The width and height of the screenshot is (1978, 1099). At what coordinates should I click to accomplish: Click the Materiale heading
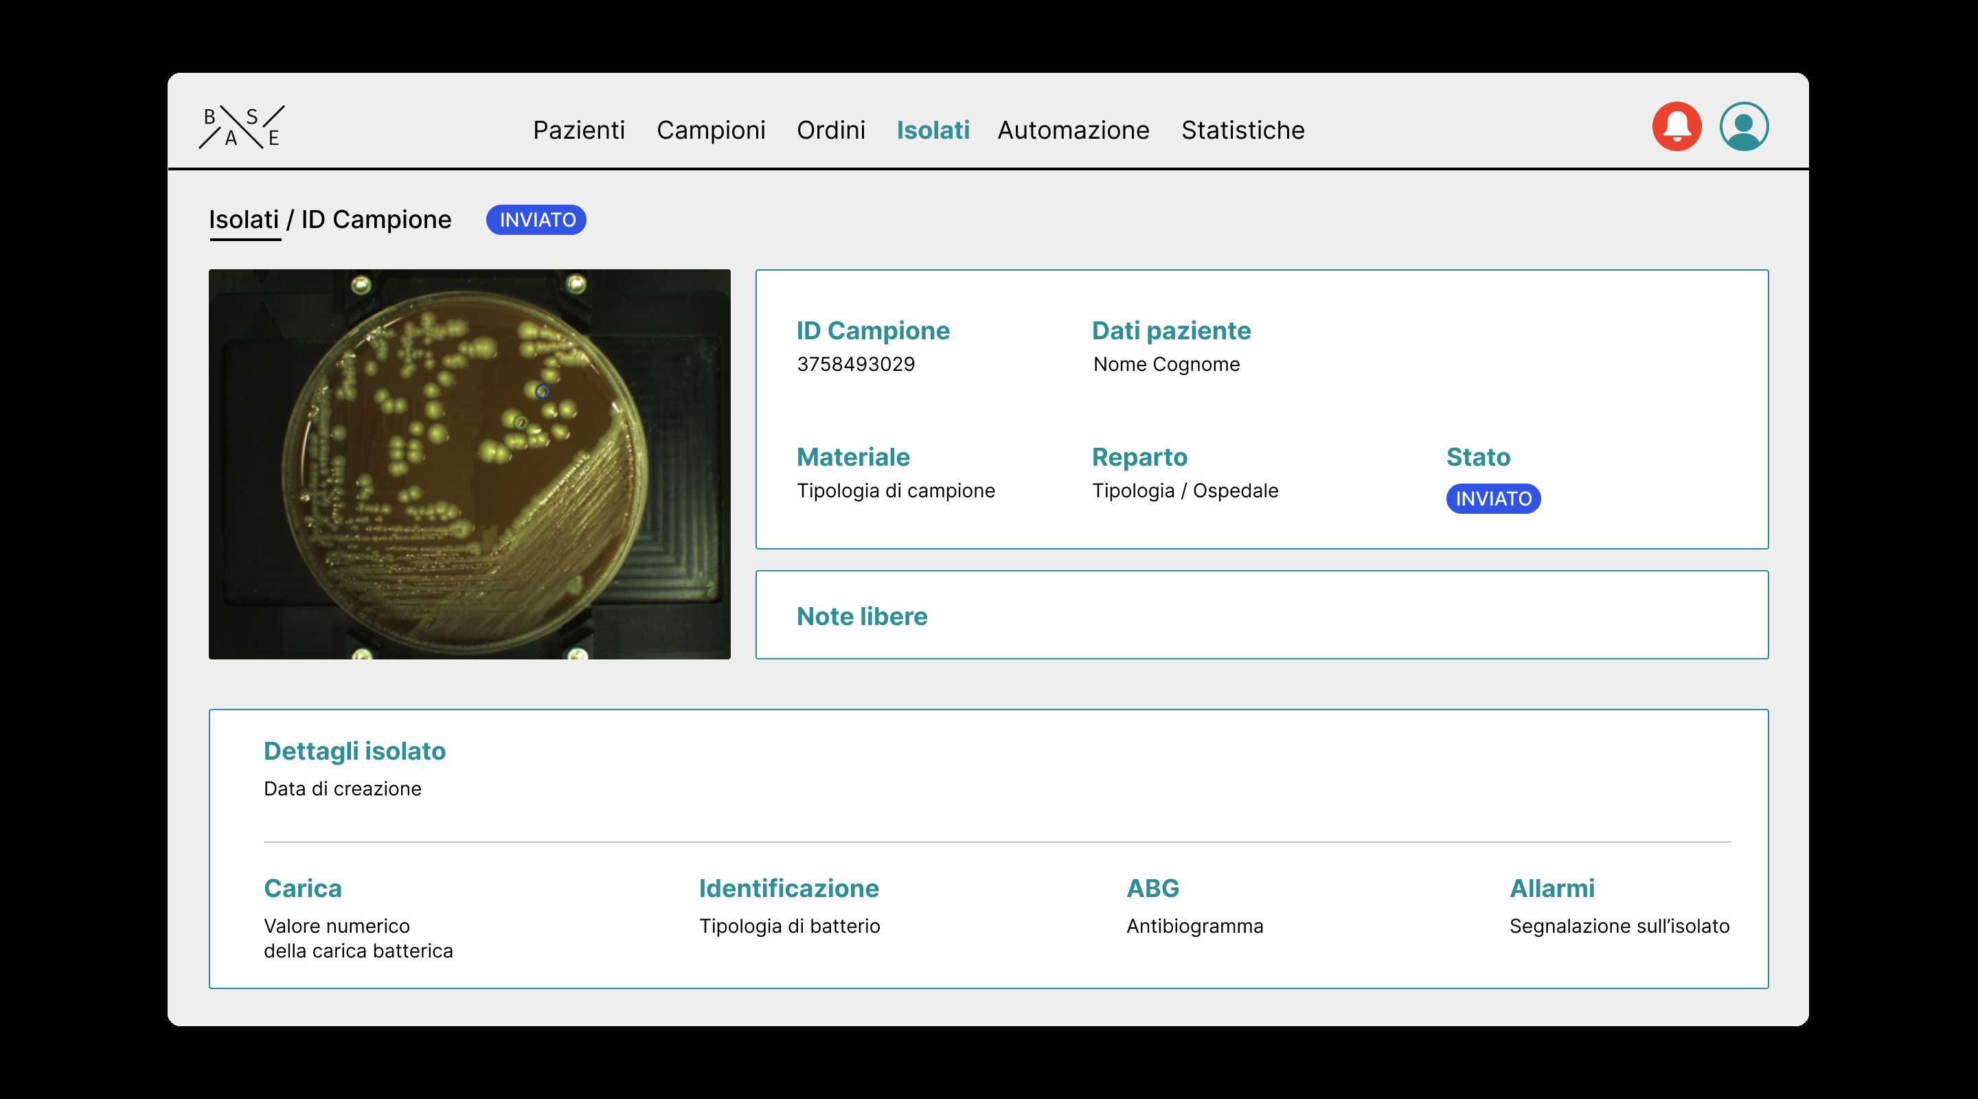[853, 457]
